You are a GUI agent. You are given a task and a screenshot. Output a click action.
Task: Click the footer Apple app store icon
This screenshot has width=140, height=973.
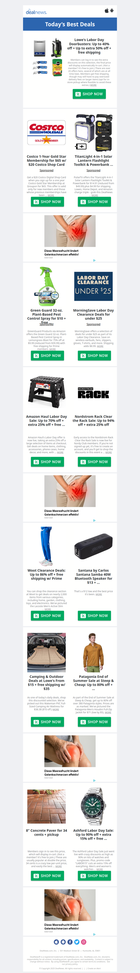click(x=56, y=942)
